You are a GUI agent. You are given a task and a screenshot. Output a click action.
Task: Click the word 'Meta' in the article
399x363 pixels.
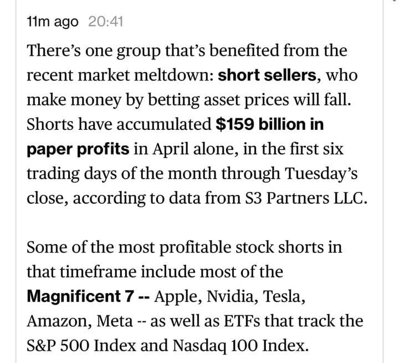tap(115, 321)
